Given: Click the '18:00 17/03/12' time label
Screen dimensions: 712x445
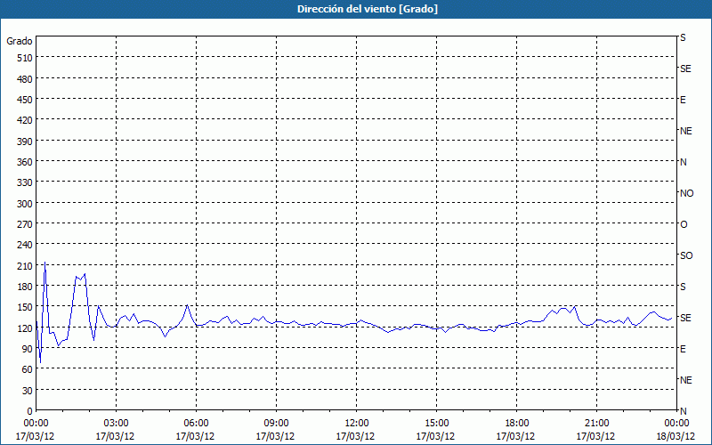Looking at the screenshot, I should pyautogui.click(x=516, y=430).
